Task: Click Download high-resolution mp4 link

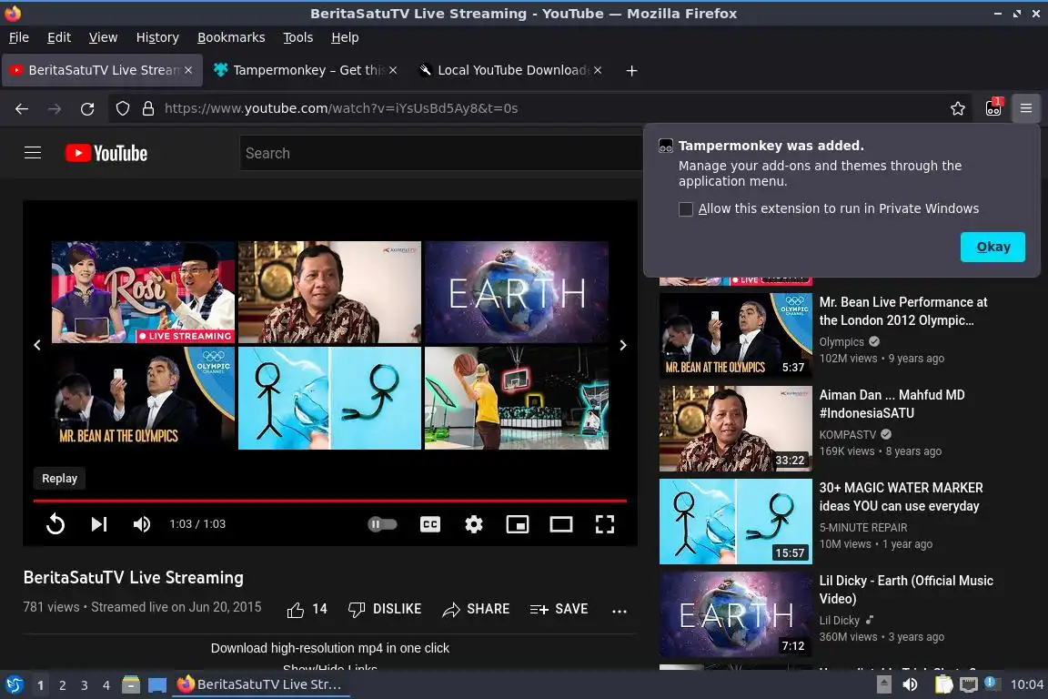Action: click(330, 648)
